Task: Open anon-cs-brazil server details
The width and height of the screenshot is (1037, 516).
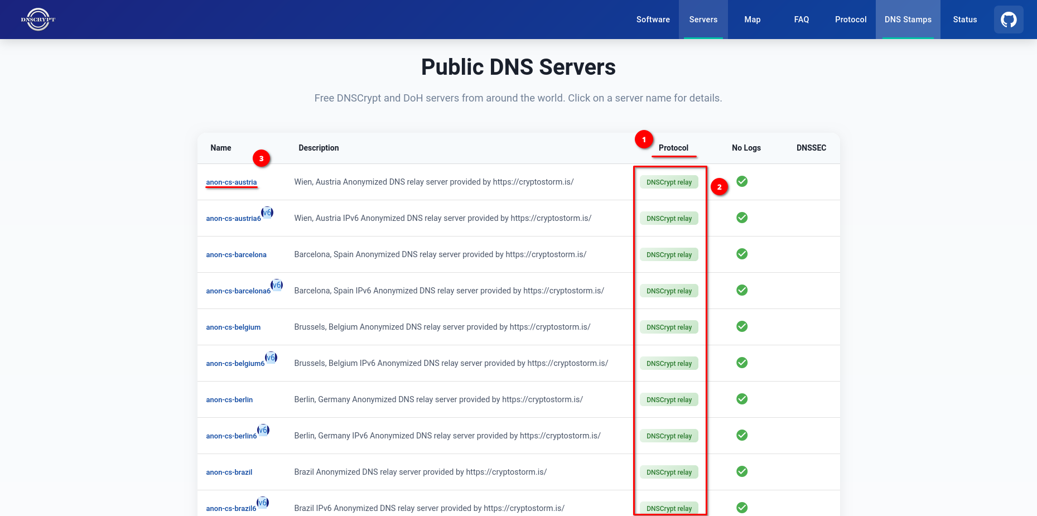Action: click(229, 472)
